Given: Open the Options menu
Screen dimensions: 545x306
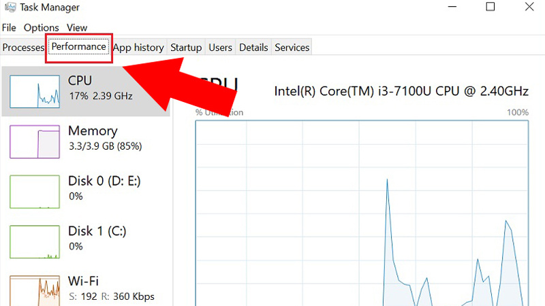Looking at the screenshot, I should point(42,28).
